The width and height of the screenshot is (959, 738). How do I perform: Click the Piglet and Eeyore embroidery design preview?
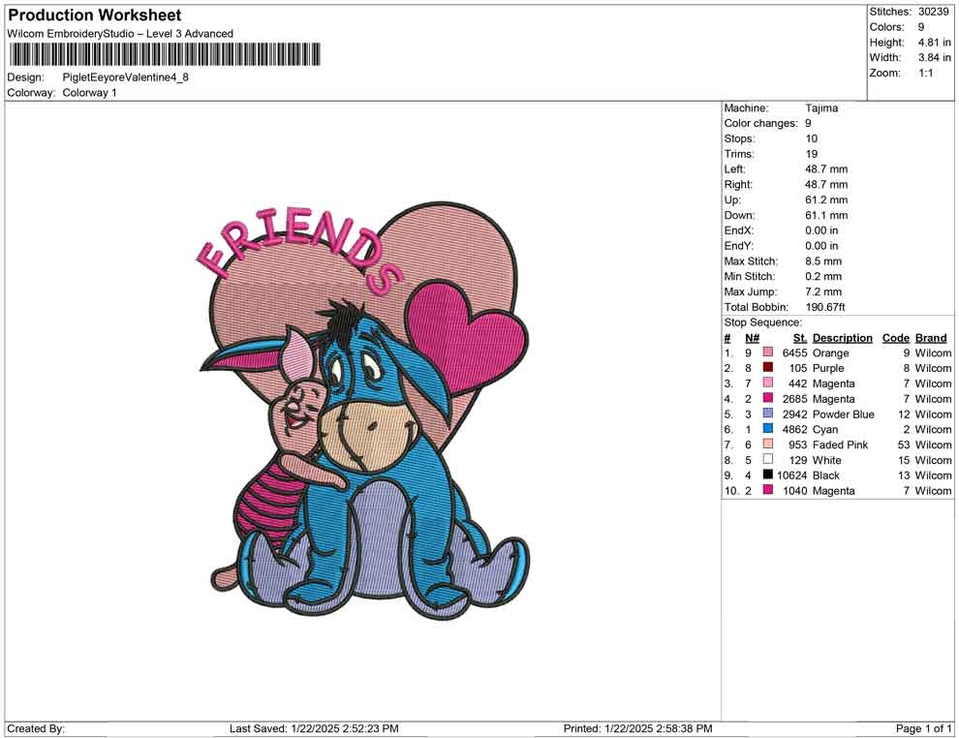click(363, 410)
